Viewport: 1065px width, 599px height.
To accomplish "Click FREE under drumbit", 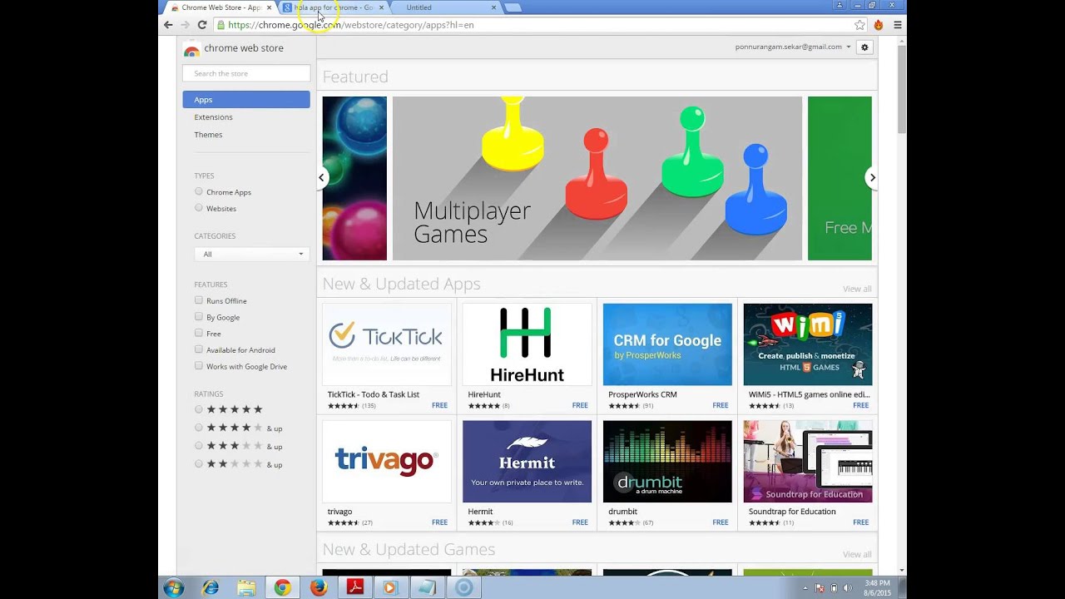I will tap(721, 522).
